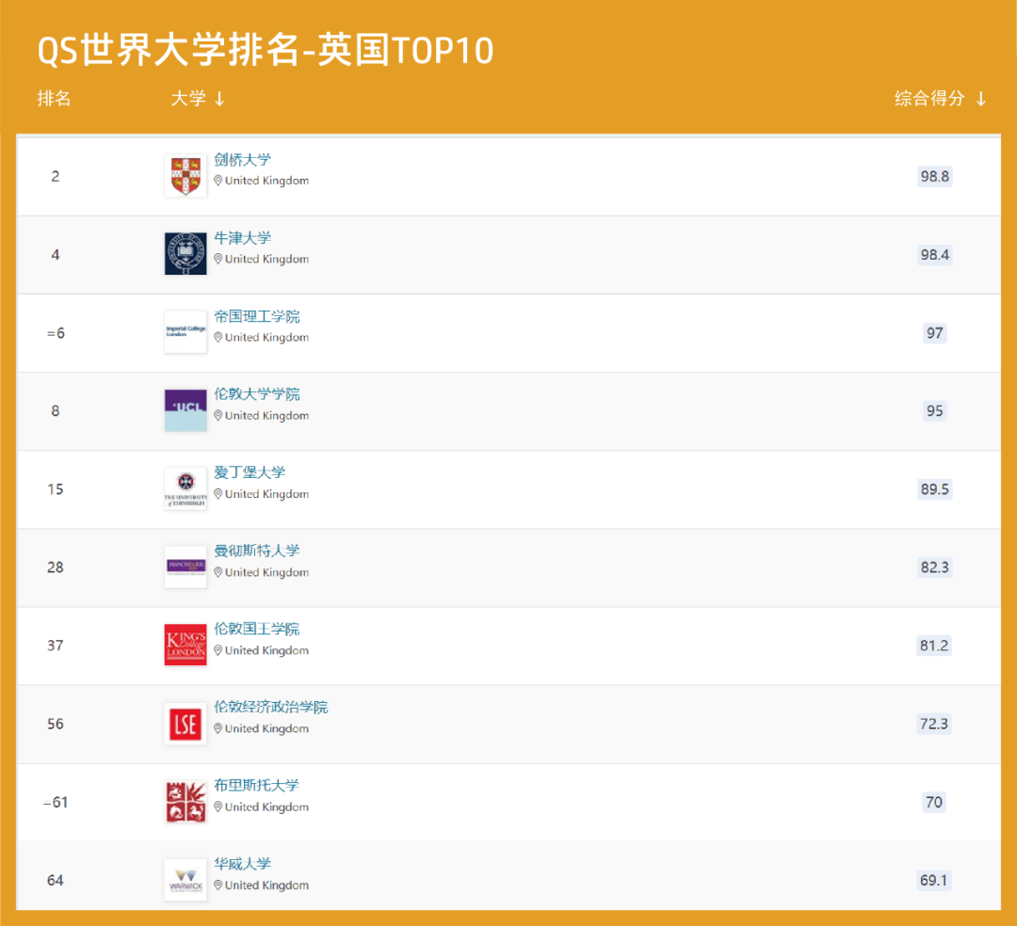Click the purple UCL logo
Image resolution: width=1017 pixels, height=926 pixels.
tap(186, 410)
